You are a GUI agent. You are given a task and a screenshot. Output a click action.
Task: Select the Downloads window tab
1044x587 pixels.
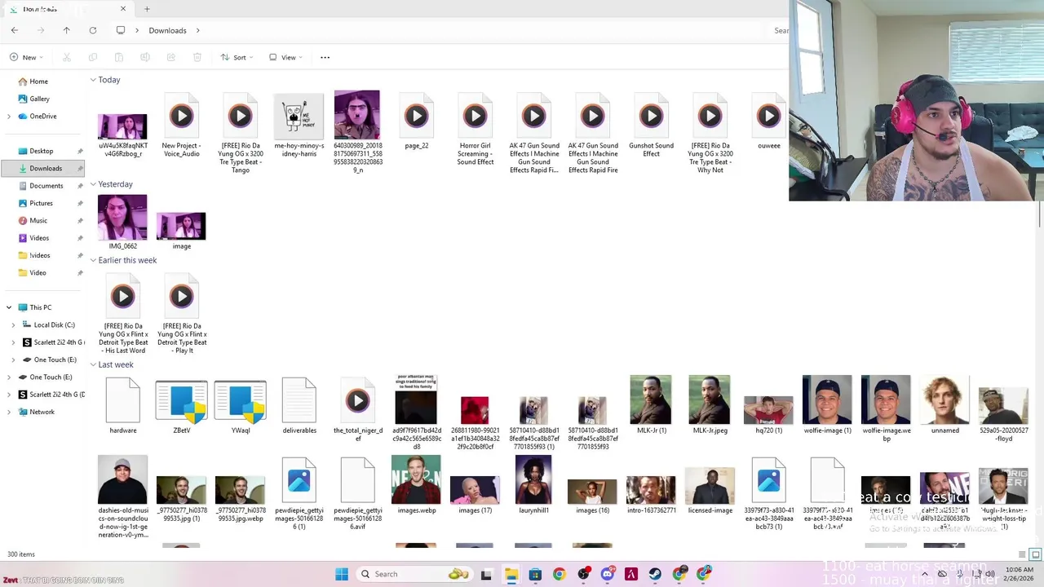[67, 9]
